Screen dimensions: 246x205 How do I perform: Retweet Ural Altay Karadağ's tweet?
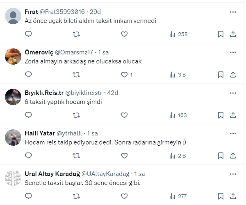click(x=76, y=196)
